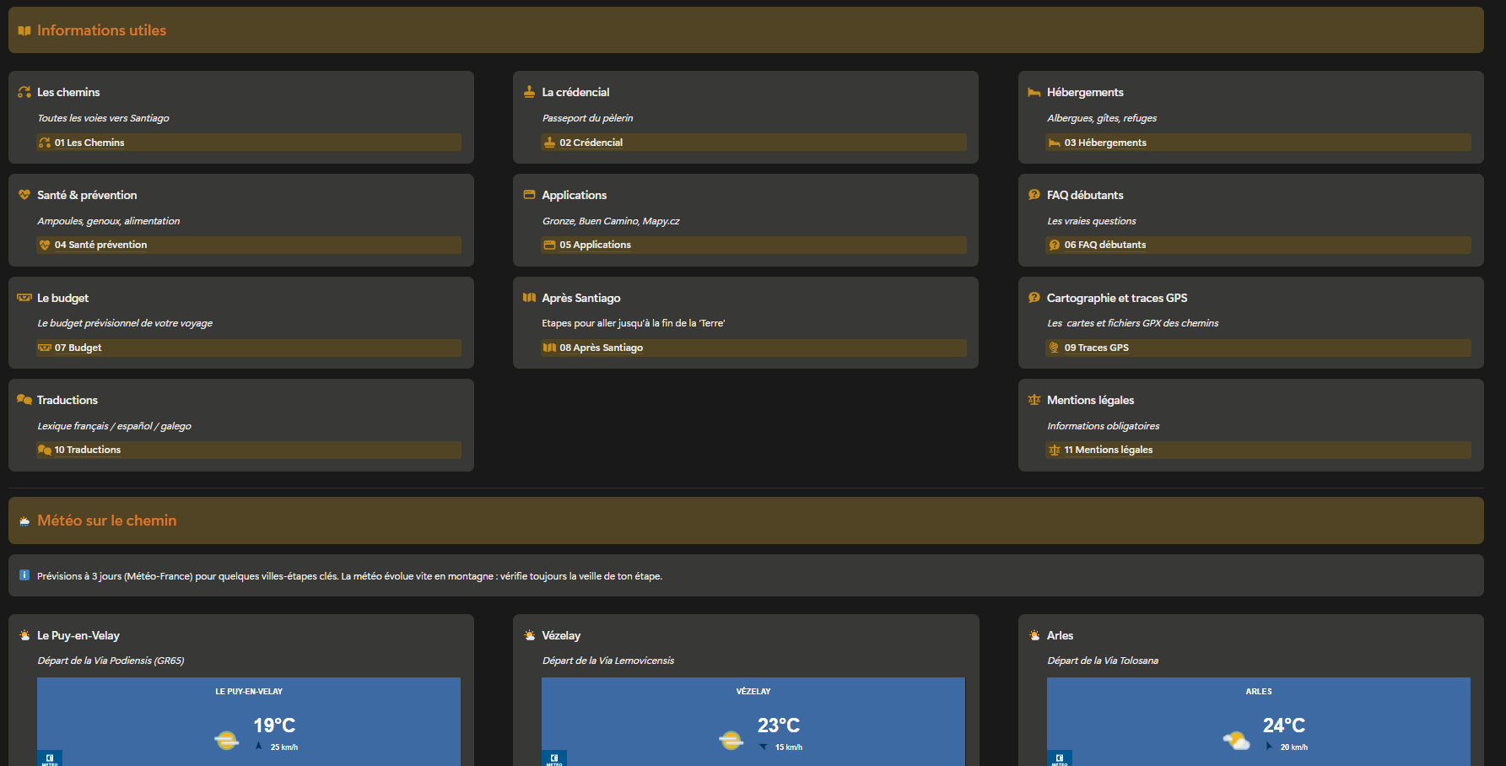
Task: Click the small heart icon in 04 Santé prévention row
Action: (45, 245)
